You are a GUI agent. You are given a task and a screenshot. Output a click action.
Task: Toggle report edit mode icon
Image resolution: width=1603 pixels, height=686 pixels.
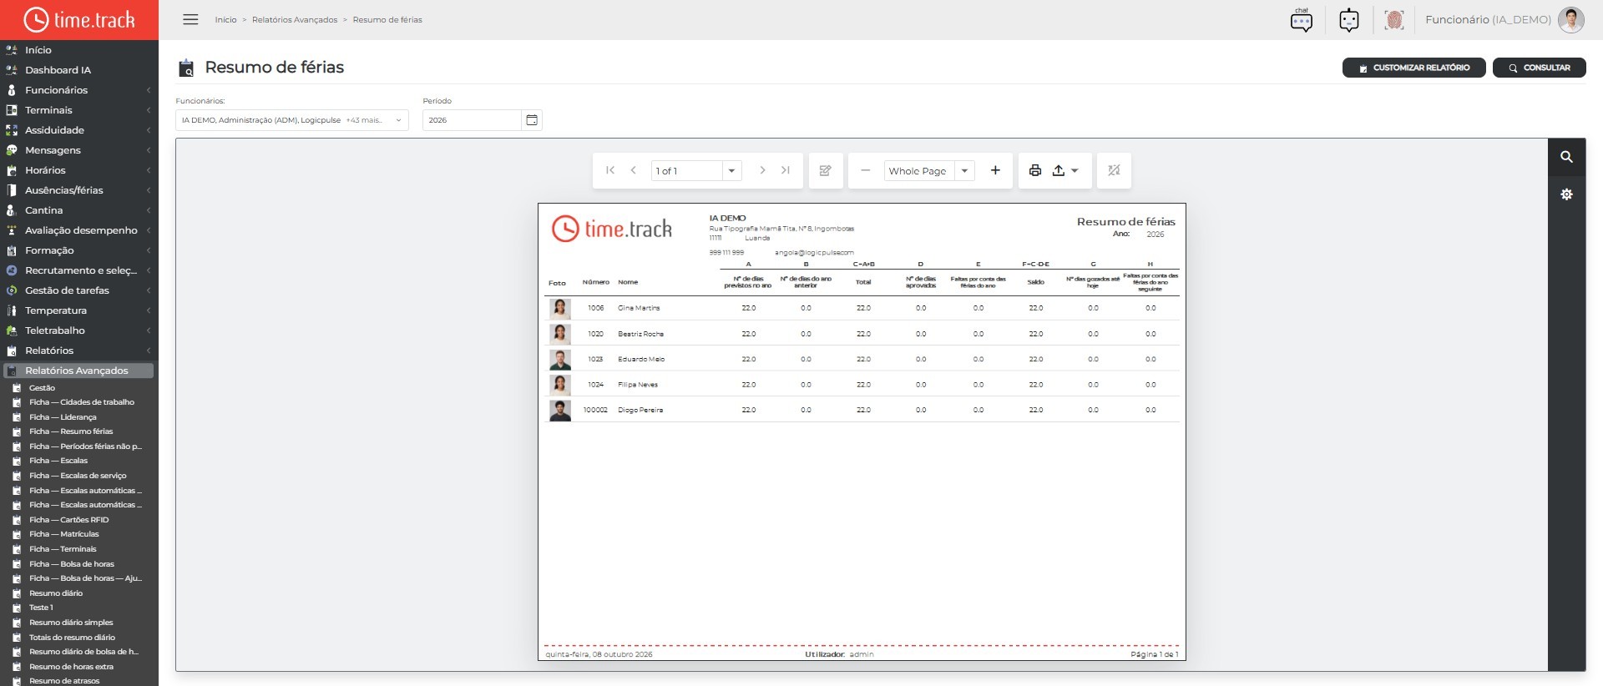(826, 170)
